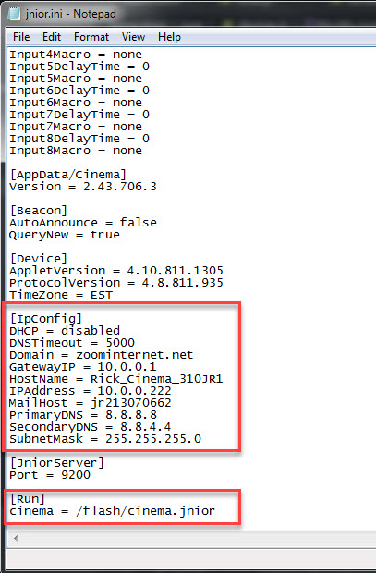The image size is (376, 573).
Task: Click the Notepad icon in title bar
Action: pos(14,14)
